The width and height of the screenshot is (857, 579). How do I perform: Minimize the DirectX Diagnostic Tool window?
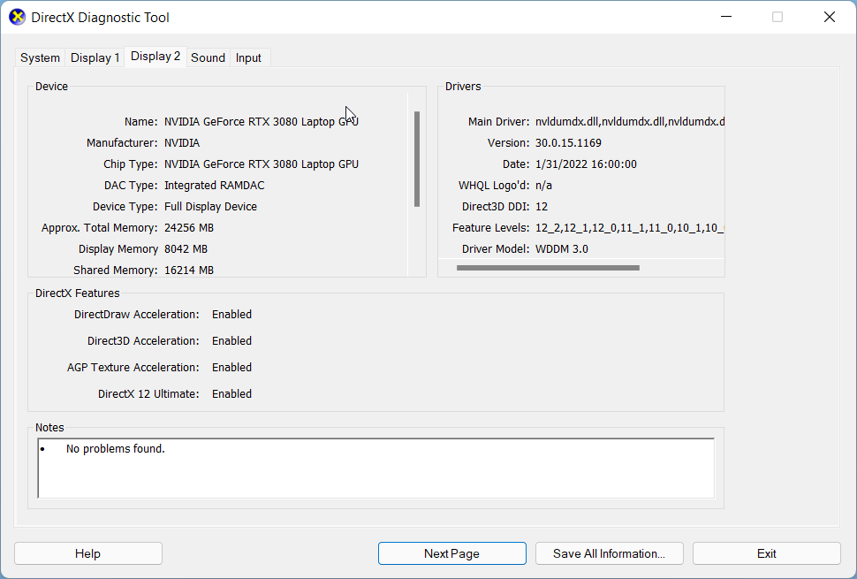coord(725,17)
